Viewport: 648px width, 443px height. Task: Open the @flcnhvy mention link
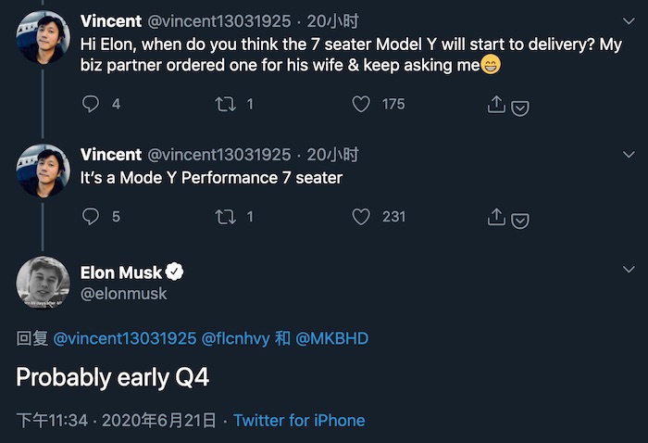236,338
